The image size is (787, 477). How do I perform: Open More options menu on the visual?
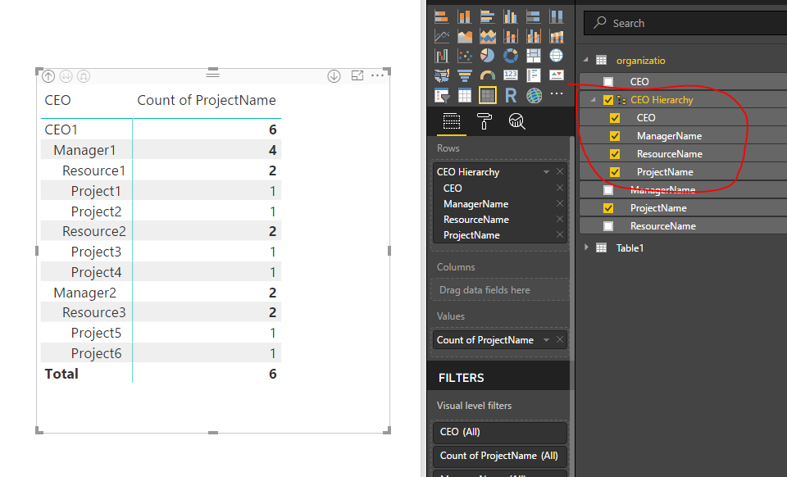[377, 75]
